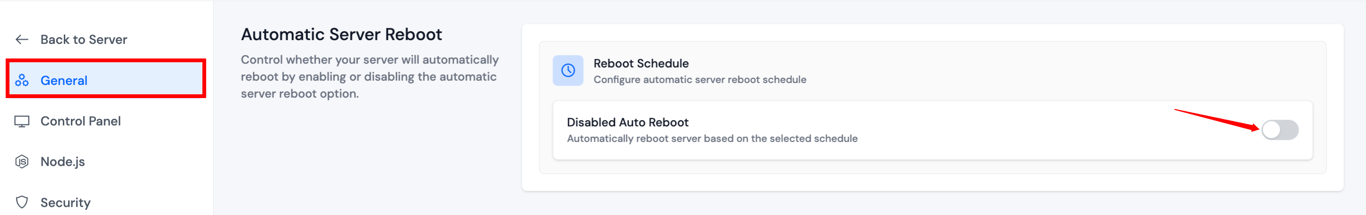Click the Automatic Server Reboot title

[341, 34]
